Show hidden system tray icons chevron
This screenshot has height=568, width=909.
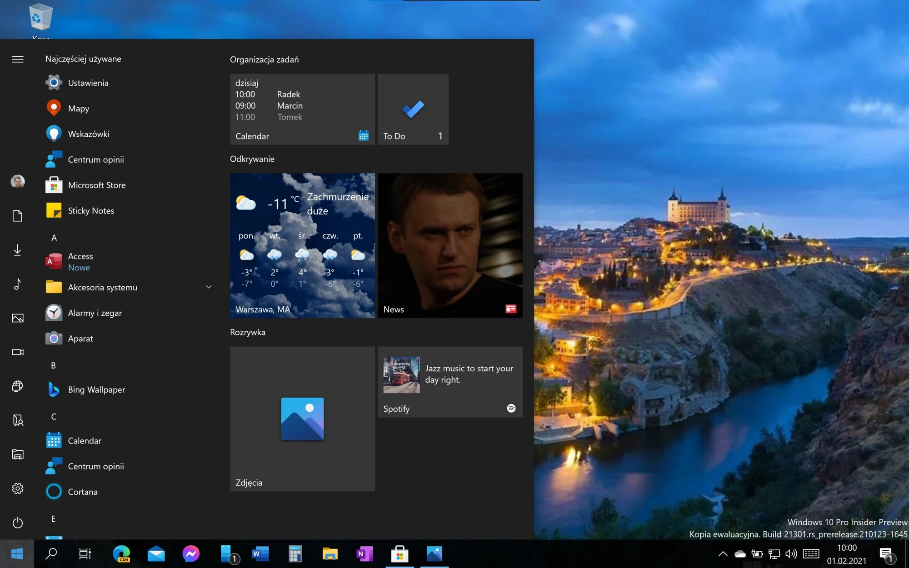point(723,553)
